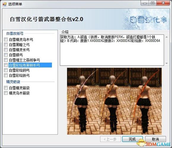Check the 白雪精灵乌木弓 option
Screen dimensions: 172x148
point(6,39)
